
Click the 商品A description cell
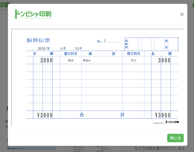point(87,60)
